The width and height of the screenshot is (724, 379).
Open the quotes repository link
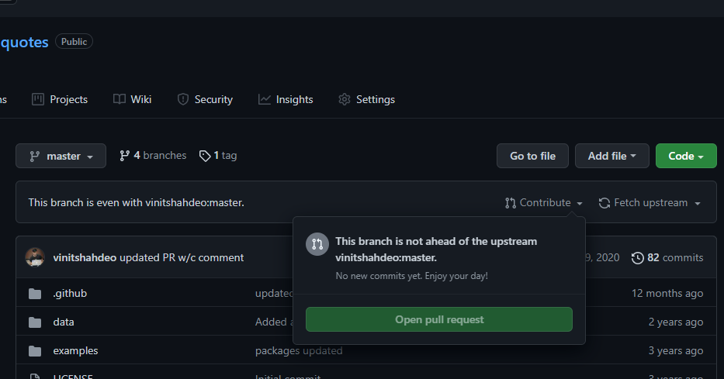tap(24, 42)
